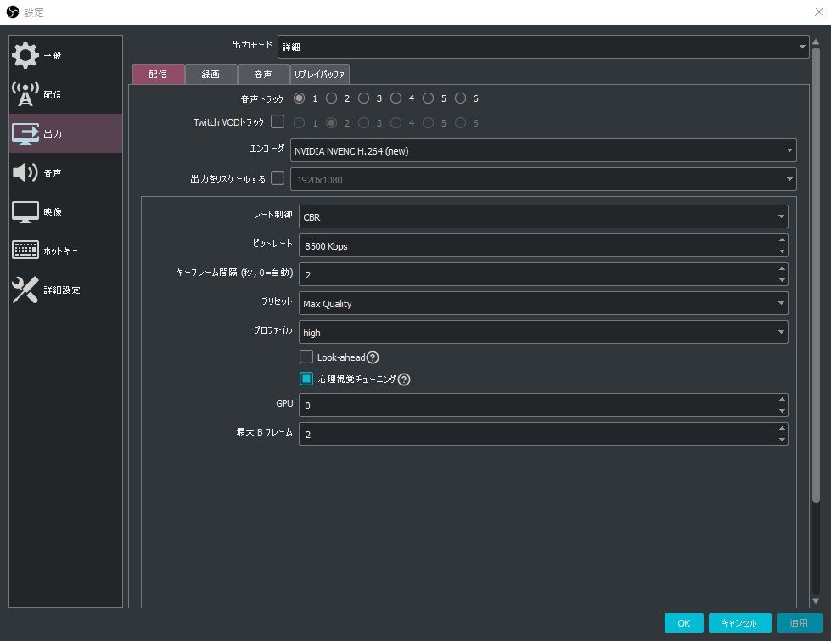831x641 pixels.
Task: Open the 1920x1080 rescale resolution dropdown
Action: (543, 179)
